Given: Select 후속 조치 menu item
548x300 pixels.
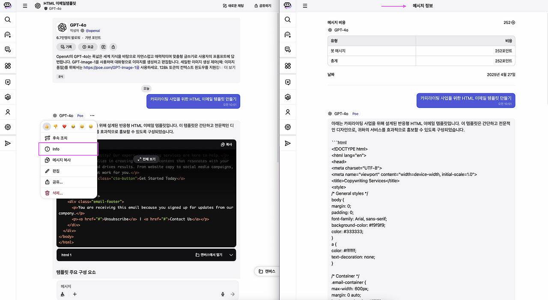Looking at the screenshot, I should pos(69,138).
